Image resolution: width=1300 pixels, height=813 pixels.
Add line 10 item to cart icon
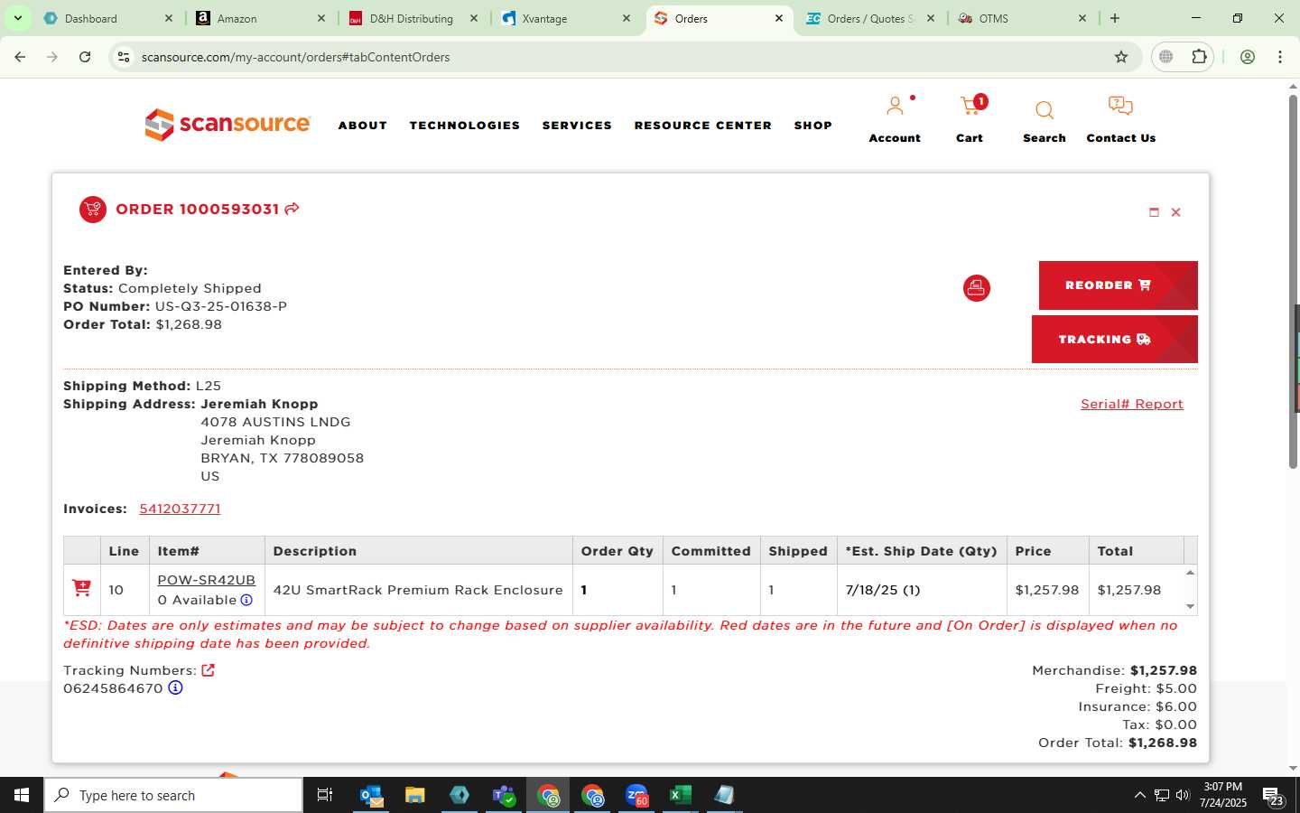pos(81,589)
